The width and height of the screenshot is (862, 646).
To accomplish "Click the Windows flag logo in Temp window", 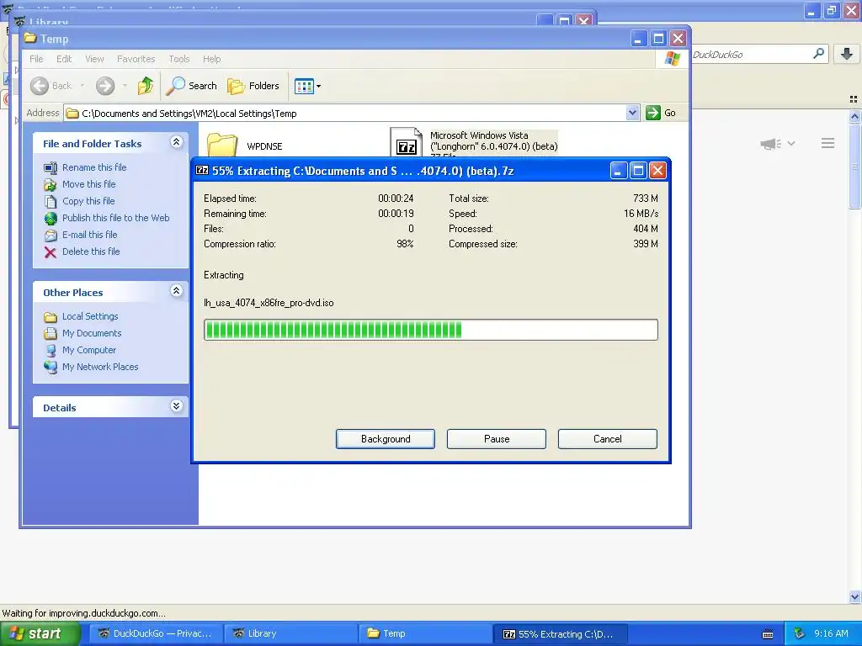I will pos(672,58).
